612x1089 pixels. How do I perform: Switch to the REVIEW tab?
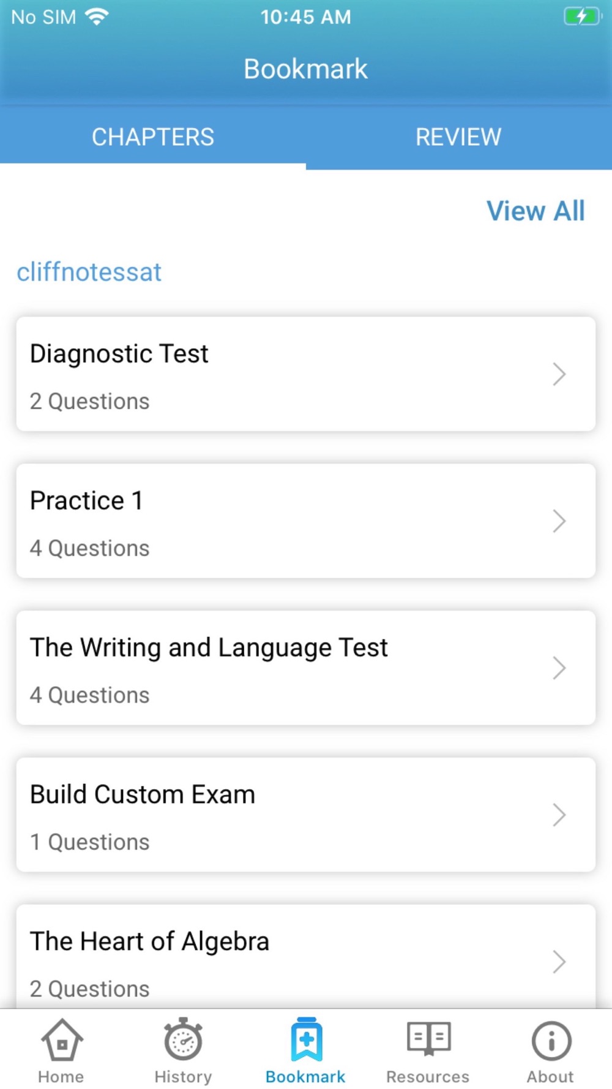coord(459,137)
